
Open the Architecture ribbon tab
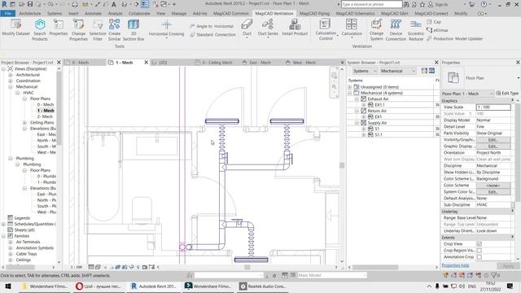click(30, 14)
